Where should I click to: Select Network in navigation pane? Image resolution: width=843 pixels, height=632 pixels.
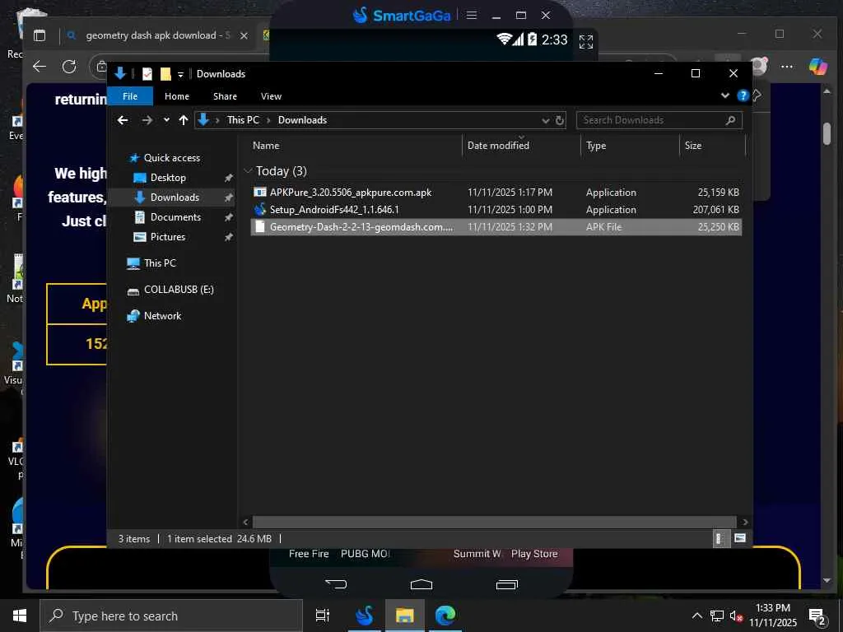pos(162,316)
